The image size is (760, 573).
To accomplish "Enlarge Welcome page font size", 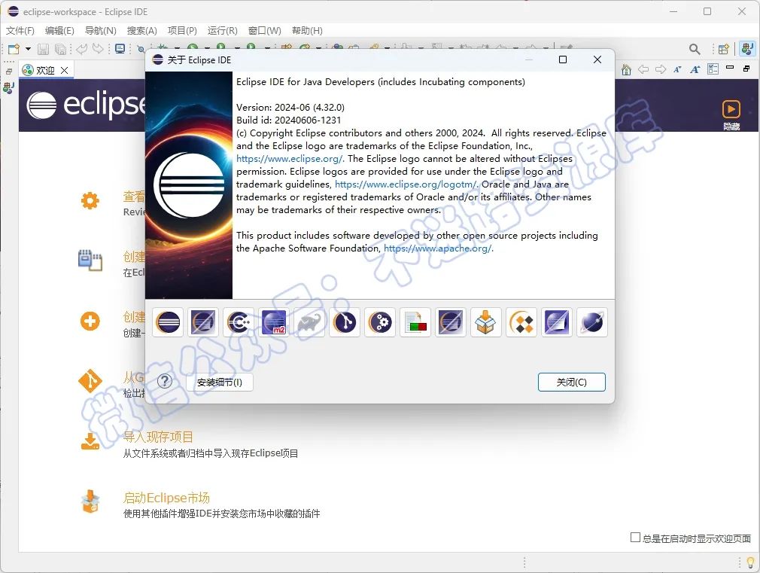I will pyautogui.click(x=695, y=69).
